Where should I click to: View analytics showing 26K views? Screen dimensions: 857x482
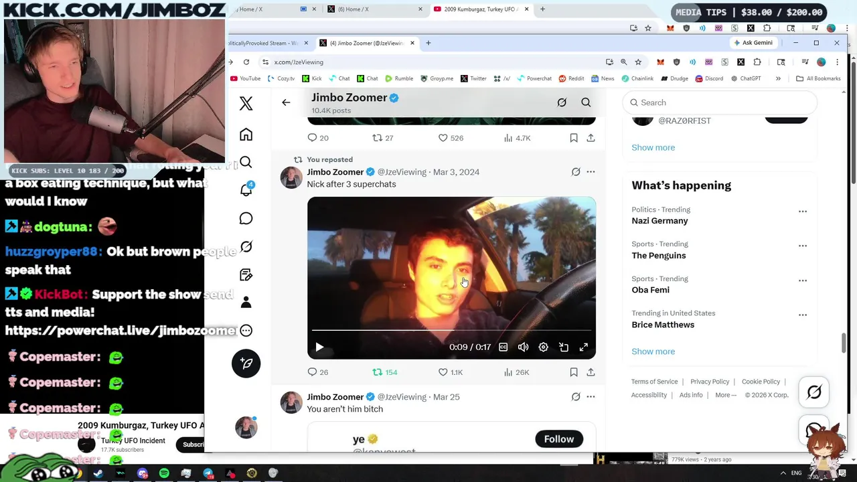(516, 372)
